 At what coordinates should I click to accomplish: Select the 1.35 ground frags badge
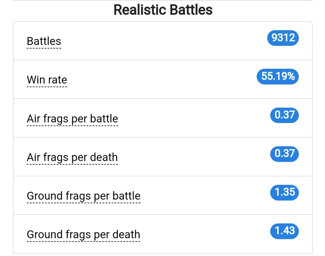click(284, 192)
